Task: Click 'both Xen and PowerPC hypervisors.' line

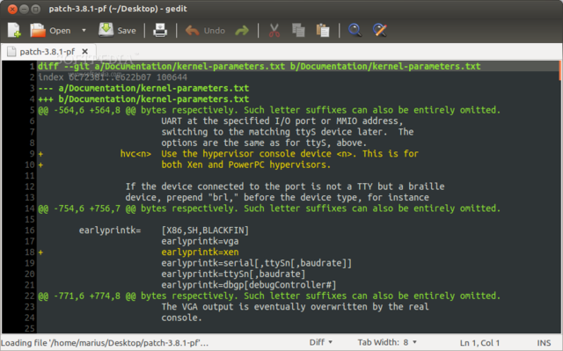Action: coord(246,165)
